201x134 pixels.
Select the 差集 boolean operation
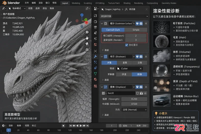coord(124,63)
